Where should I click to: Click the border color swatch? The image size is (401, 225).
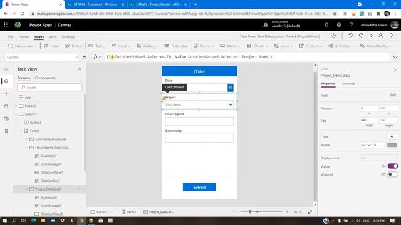click(392, 145)
